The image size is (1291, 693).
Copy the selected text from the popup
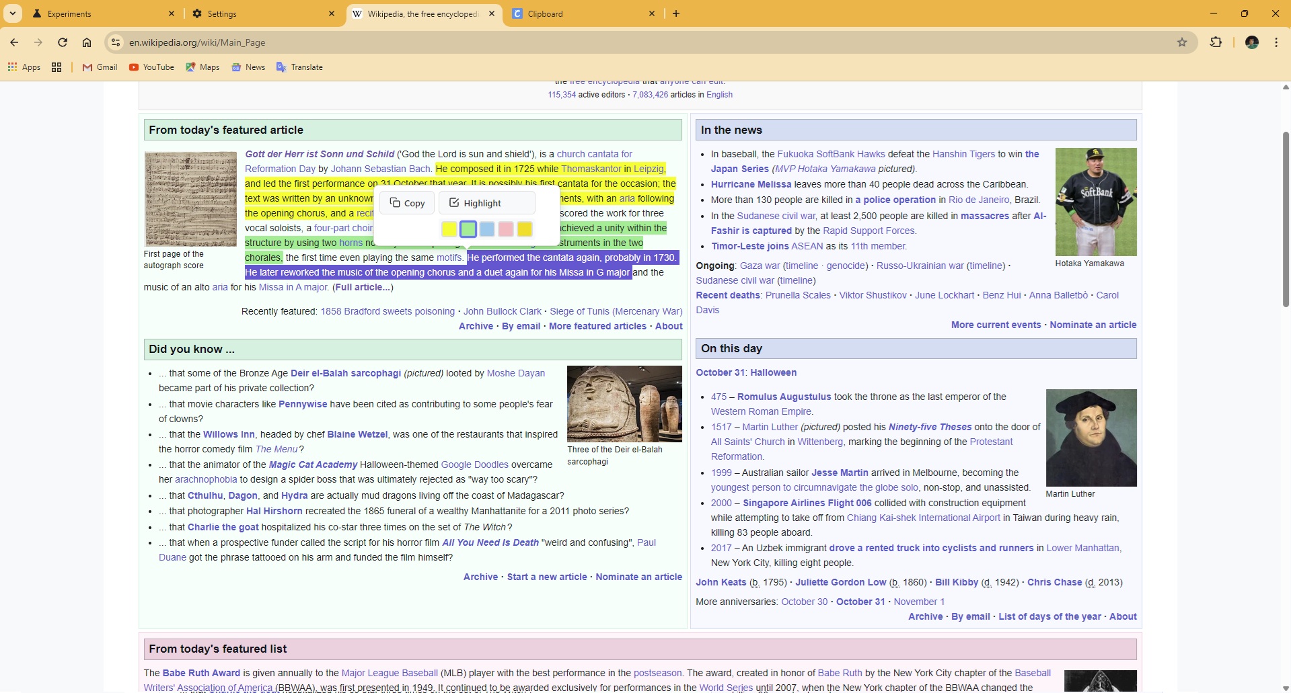tap(407, 203)
